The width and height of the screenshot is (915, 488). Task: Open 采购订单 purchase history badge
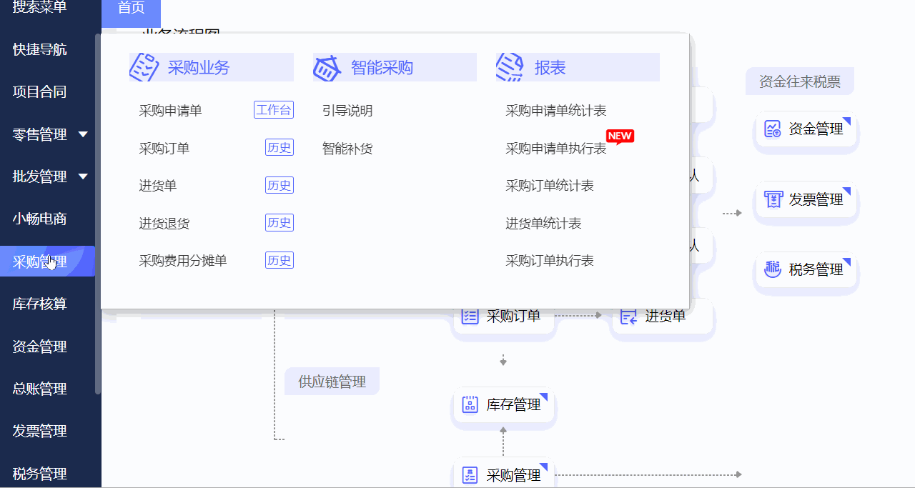pos(279,147)
